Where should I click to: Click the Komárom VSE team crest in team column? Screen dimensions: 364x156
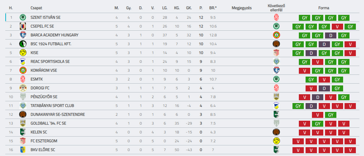click(23, 70)
